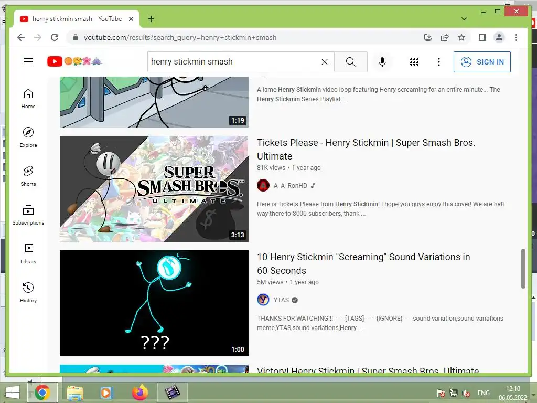Open the YouTube apps grid
Screen dimensions: 537x403
tap(414, 62)
